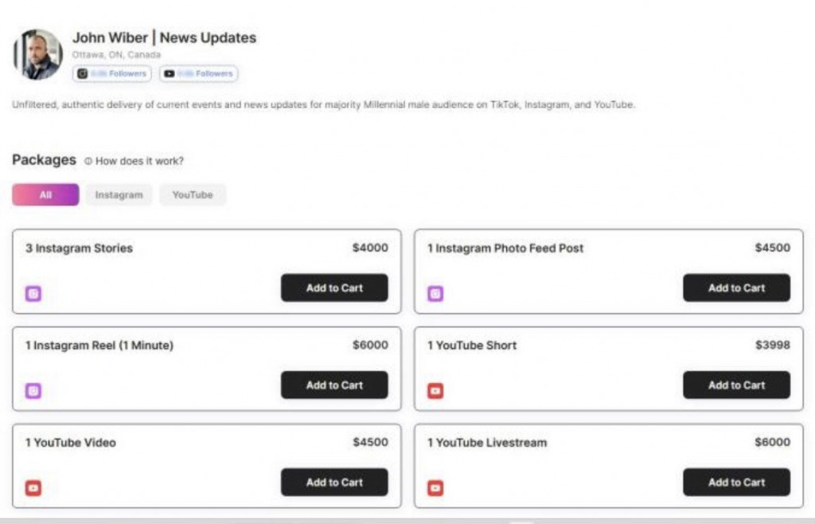Click YouTube icon in YouTube Video card

coord(33,488)
